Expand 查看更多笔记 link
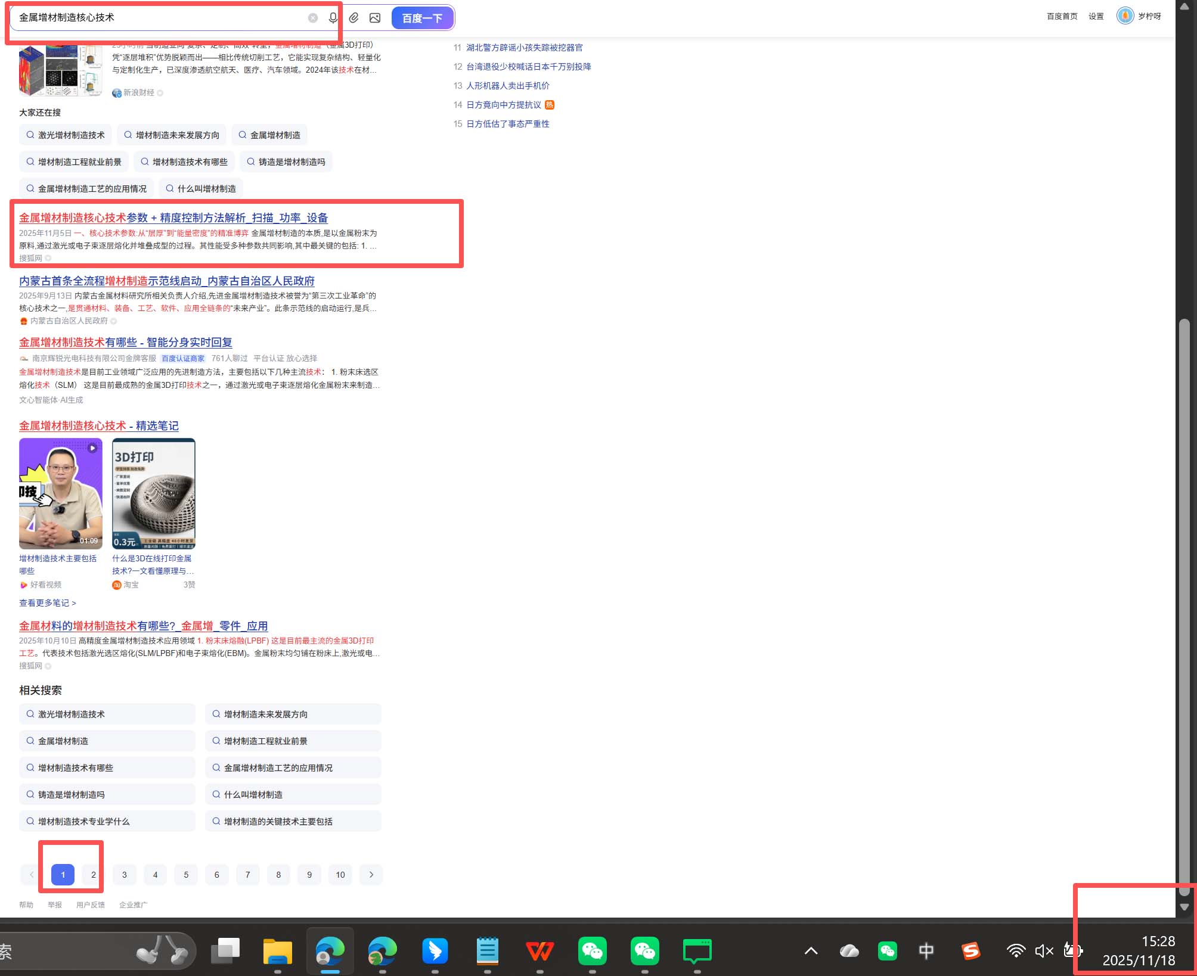This screenshot has height=976, width=1197. (x=47, y=602)
